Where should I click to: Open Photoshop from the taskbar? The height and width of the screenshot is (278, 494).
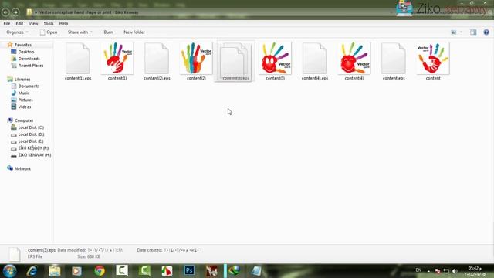(189, 271)
